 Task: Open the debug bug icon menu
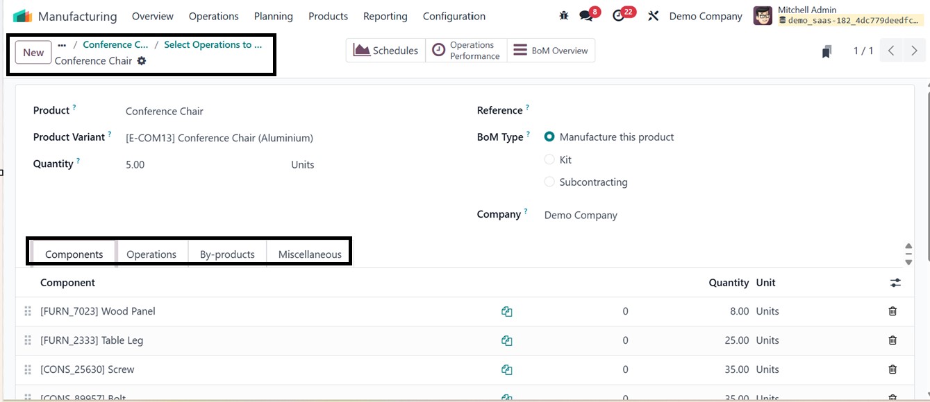coord(563,16)
